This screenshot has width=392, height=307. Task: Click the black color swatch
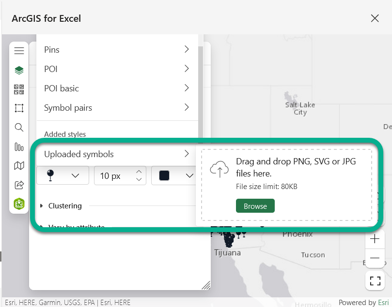pos(164,175)
